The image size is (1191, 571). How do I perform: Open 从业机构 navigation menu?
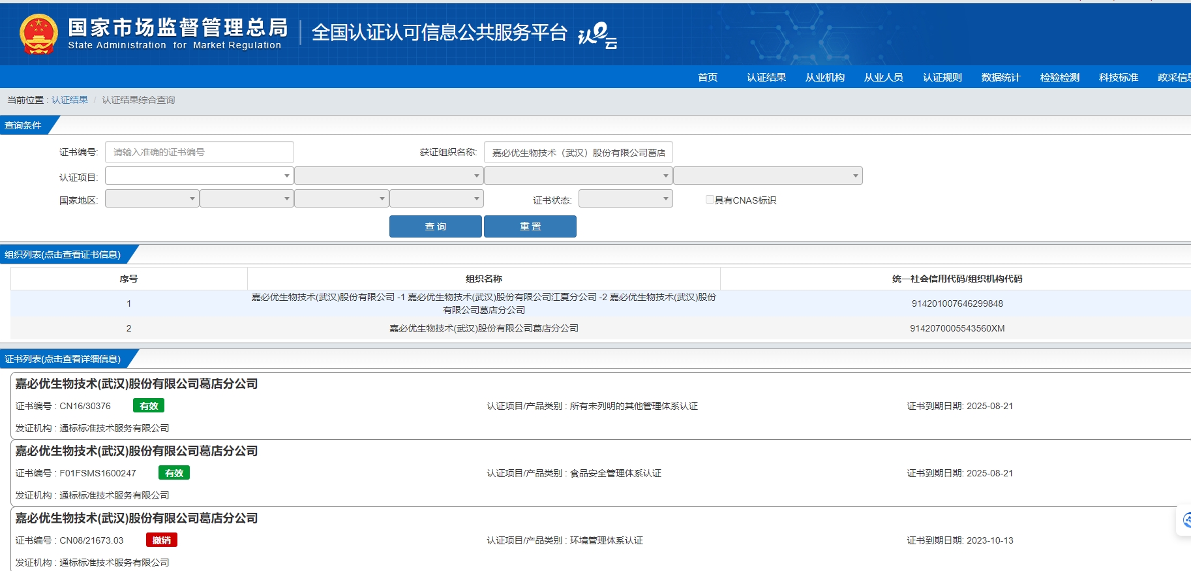click(825, 77)
